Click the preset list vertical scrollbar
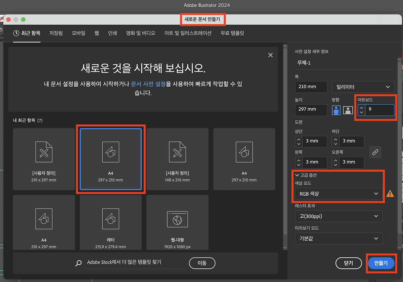The width and height of the screenshot is (403, 282). tap(286, 142)
